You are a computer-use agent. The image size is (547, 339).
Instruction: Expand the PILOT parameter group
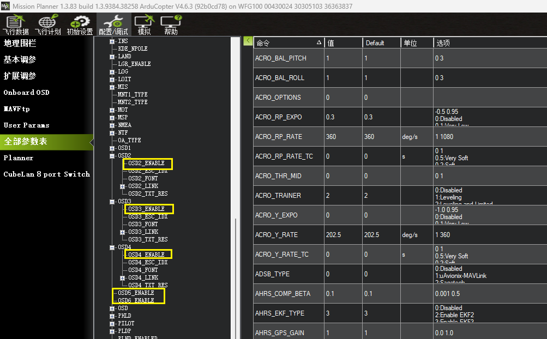click(112, 323)
